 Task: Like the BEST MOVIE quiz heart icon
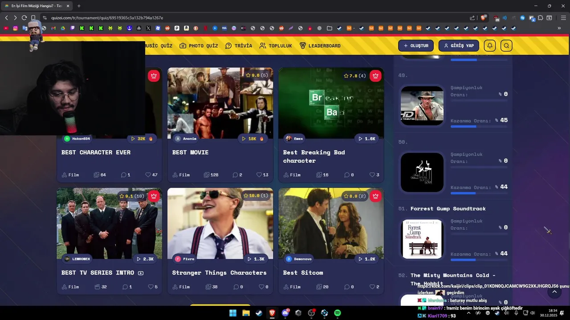259,175
